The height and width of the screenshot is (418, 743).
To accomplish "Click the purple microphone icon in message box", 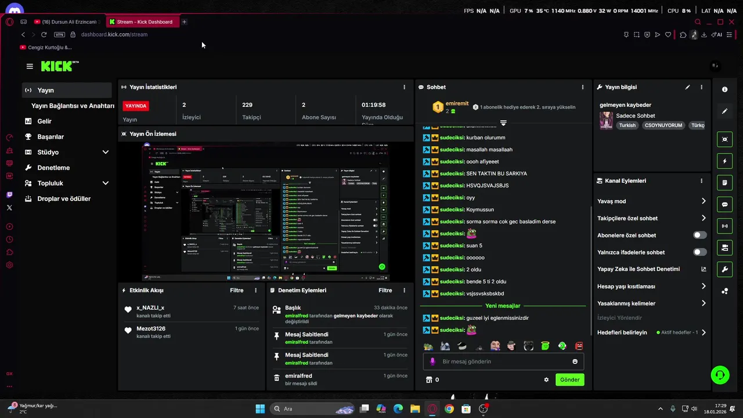I will coord(432,361).
